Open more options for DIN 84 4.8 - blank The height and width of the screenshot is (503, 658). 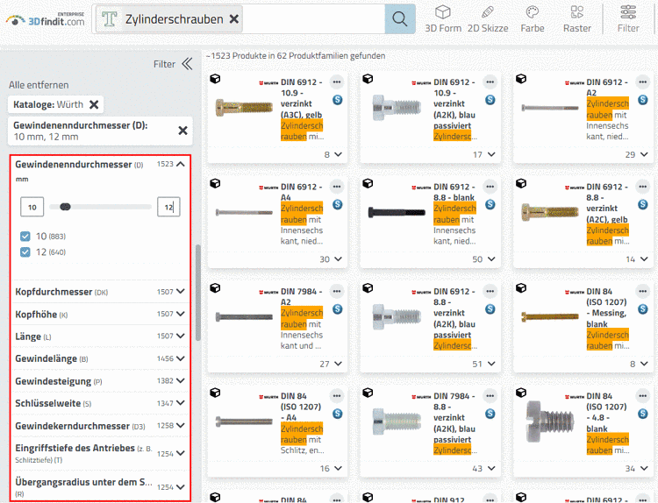(x=643, y=396)
